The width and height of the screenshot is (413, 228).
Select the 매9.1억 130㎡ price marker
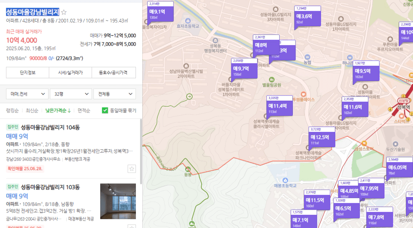click(x=160, y=12)
